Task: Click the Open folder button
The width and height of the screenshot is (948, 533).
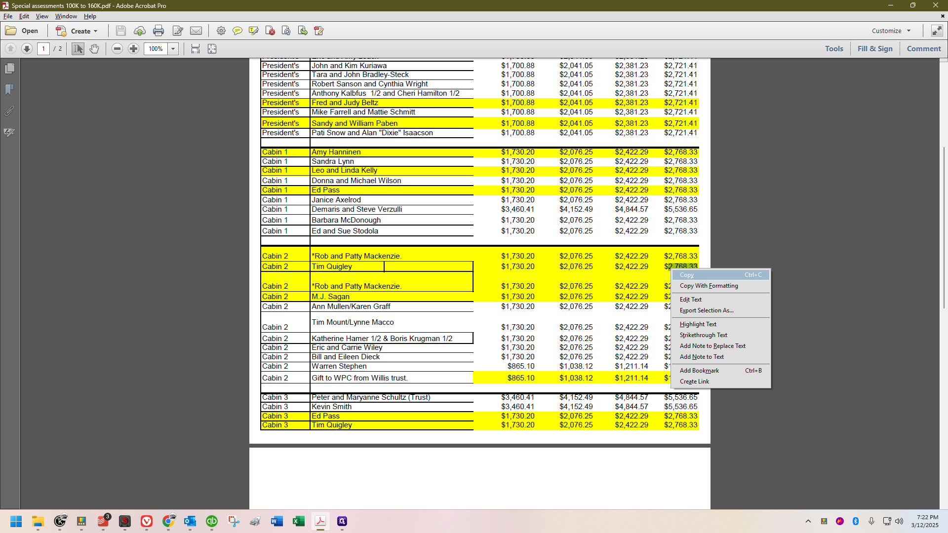Action: (x=22, y=31)
